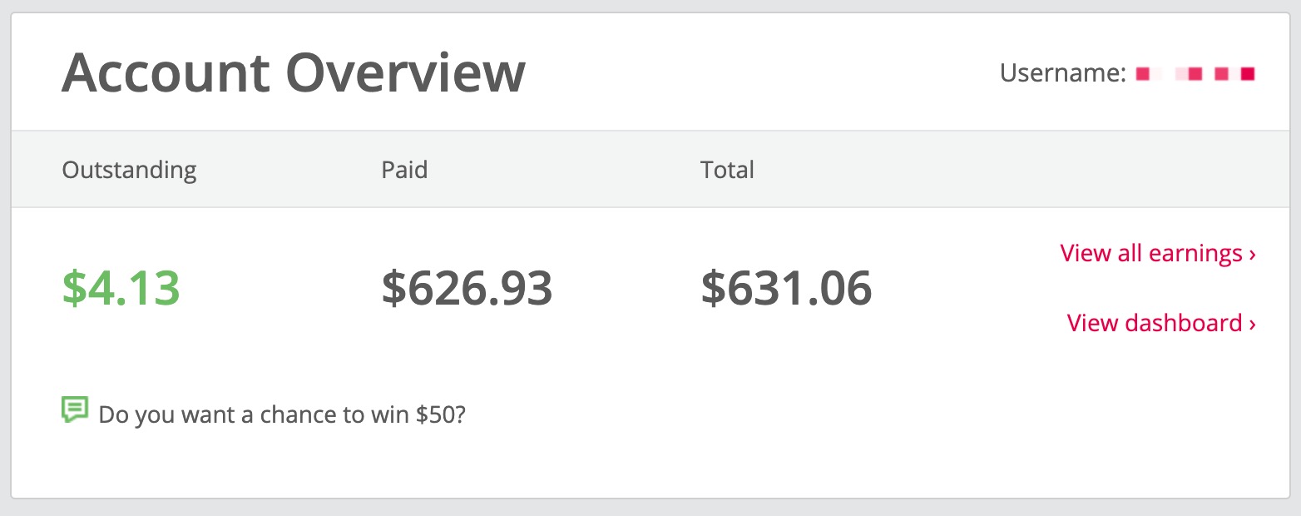This screenshot has width=1301, height=516.
Task: Select the chevron next to View all earnings
Action: pyautogui.click(x=1252, y=254)
